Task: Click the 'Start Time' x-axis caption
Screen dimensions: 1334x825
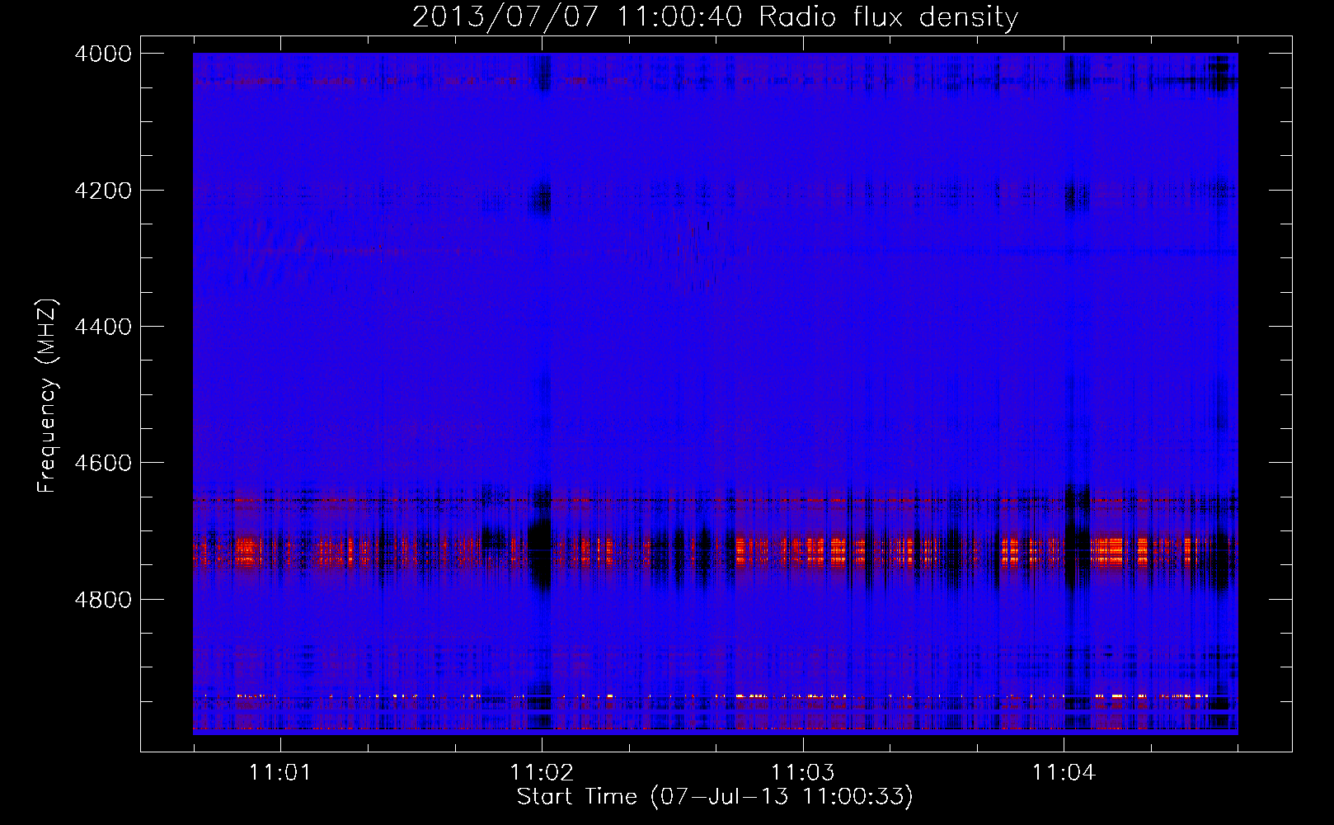Action: coord(577,797)
